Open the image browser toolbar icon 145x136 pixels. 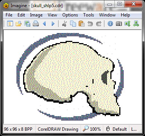click(x=10, y=24)
